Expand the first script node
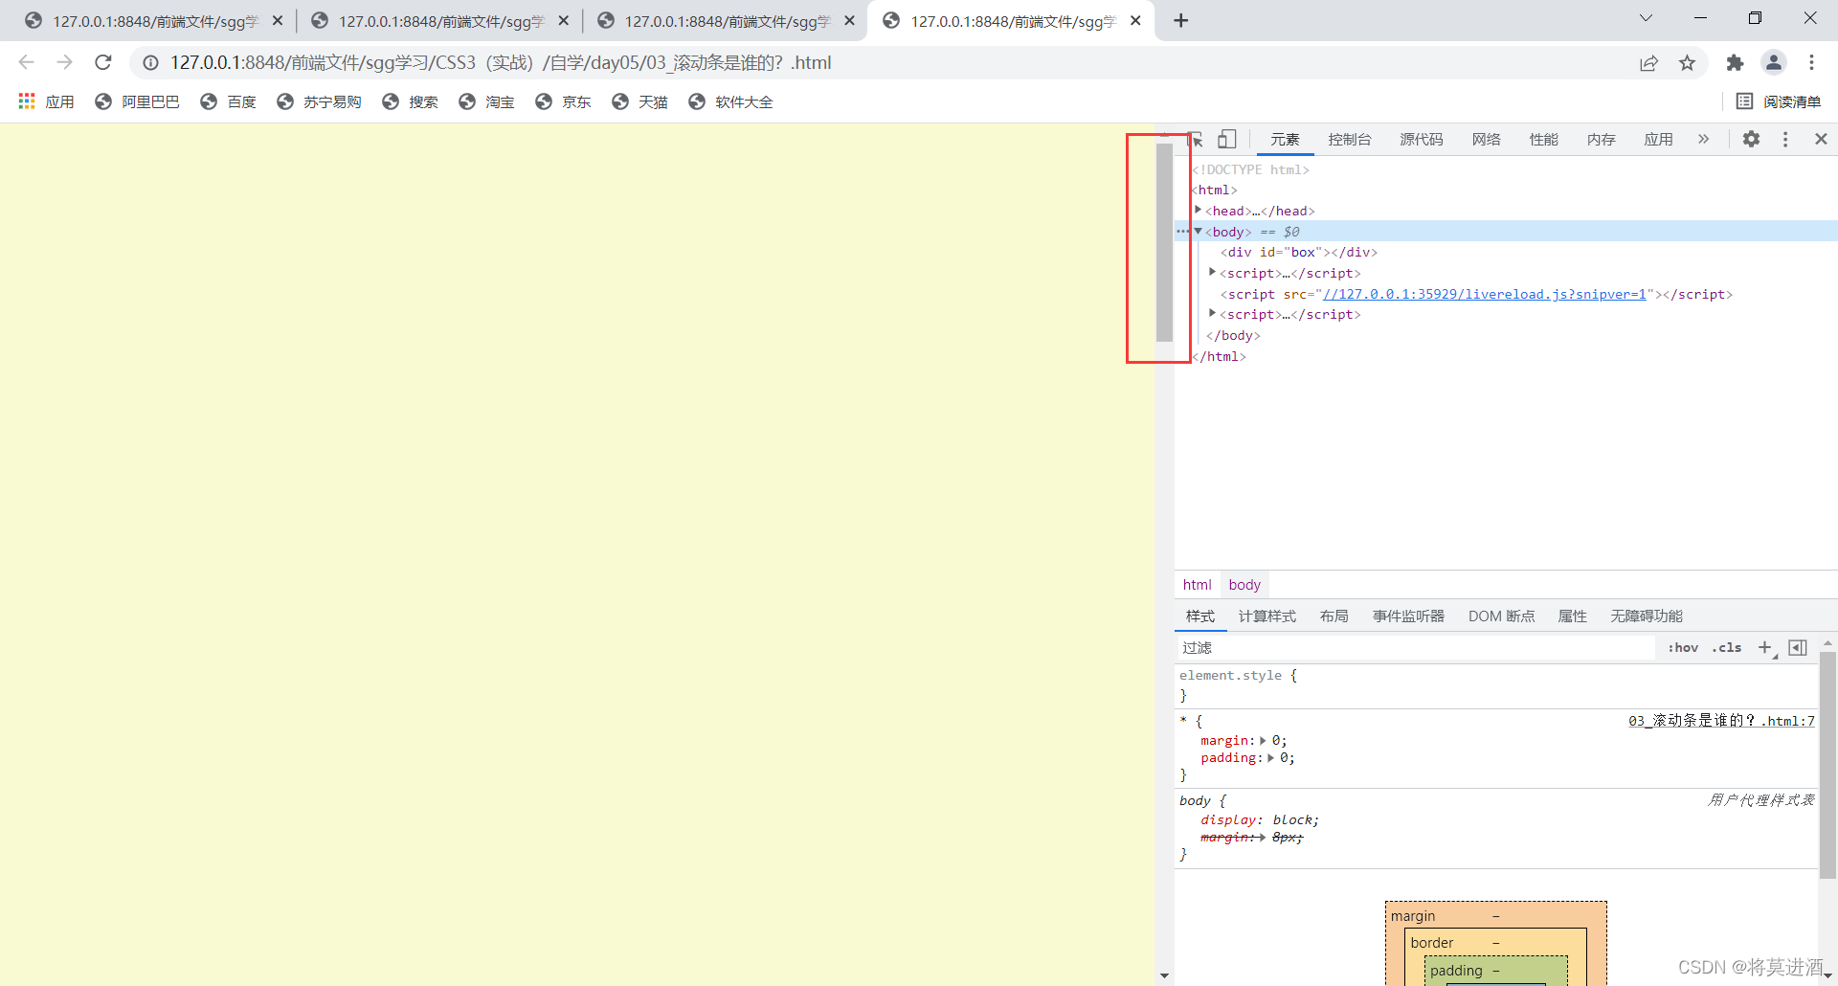This screenshot has height=986, width=1838. click(x=1212, y=272)
